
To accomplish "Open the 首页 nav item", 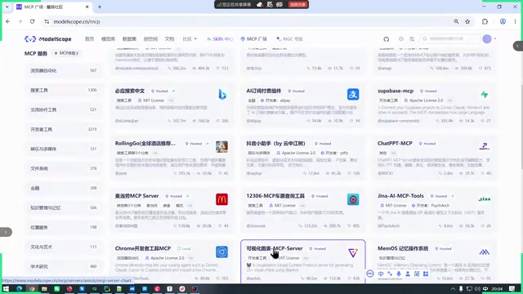I will (89, 39).
